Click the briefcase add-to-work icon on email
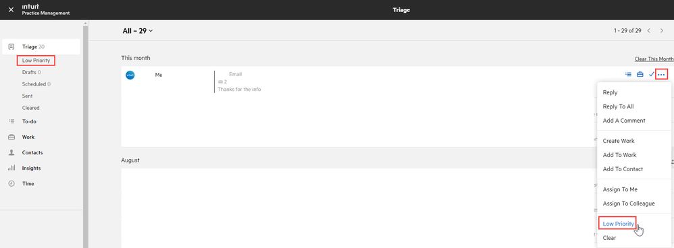The width and height of the screenshot is (674, 248). (640, 74)
